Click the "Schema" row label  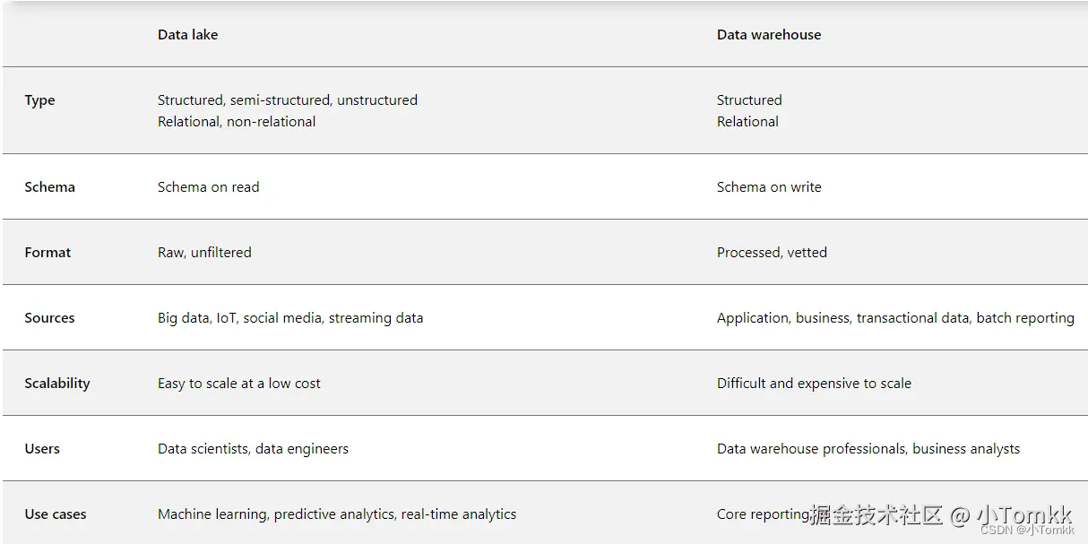pyautogui.click(x=49, y=187)
